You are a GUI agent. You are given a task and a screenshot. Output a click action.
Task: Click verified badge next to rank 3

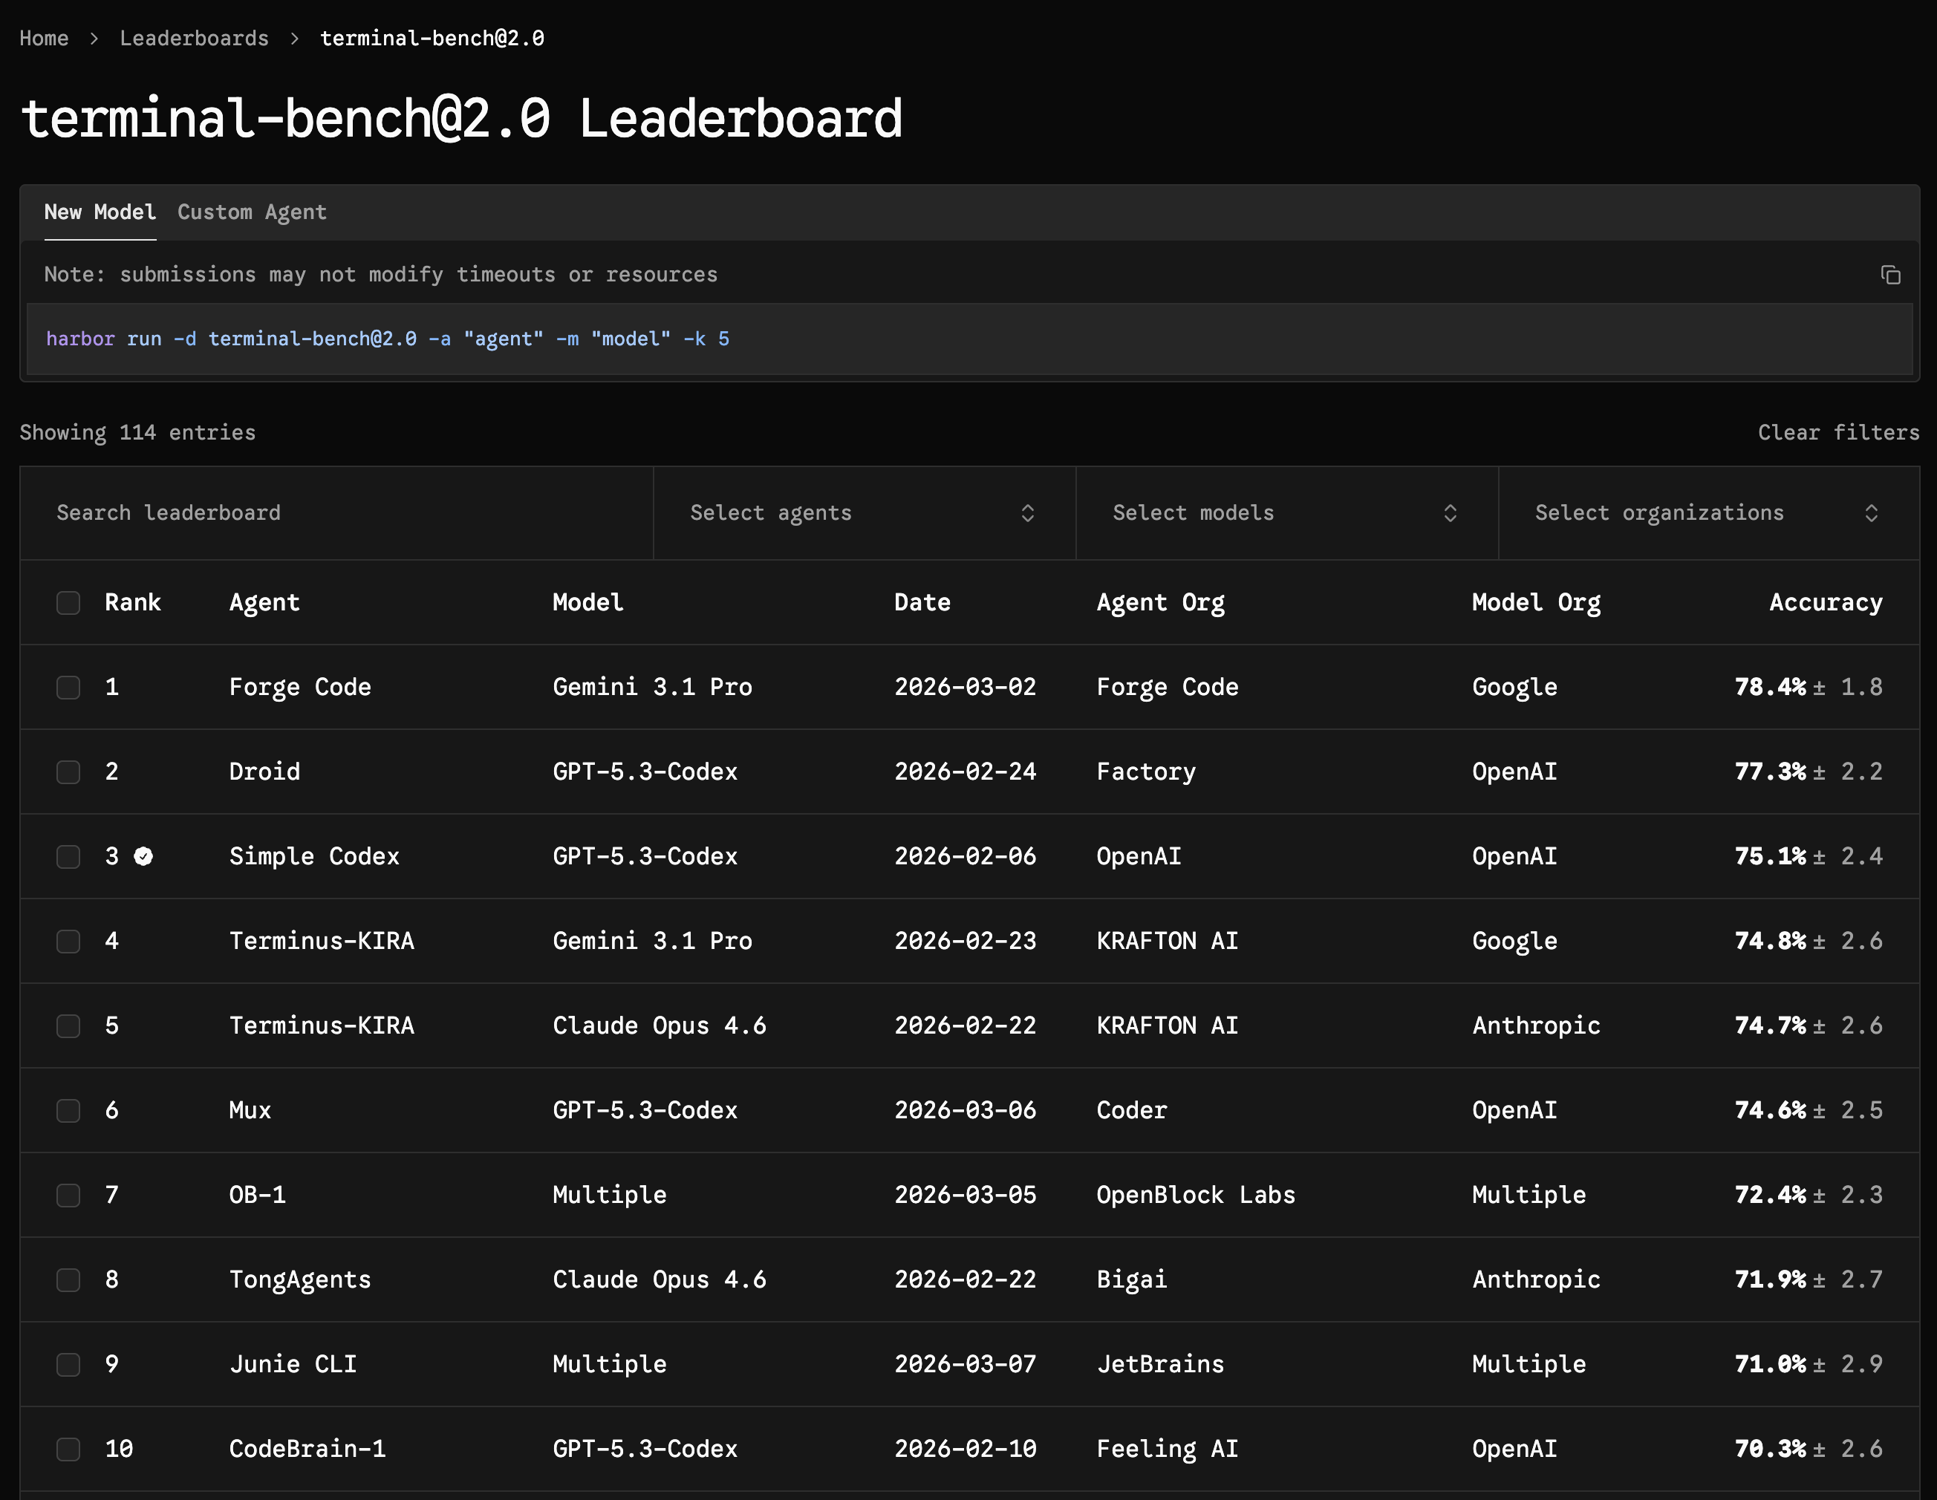[143, 856]
